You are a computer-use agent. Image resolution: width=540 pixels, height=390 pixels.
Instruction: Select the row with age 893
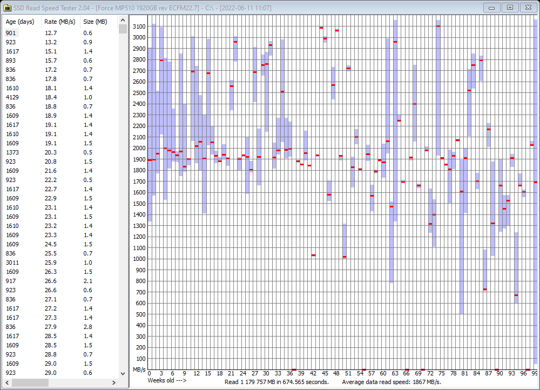click(60, 60)
